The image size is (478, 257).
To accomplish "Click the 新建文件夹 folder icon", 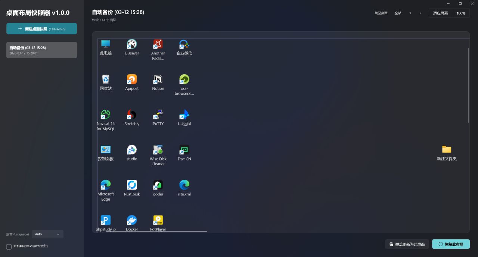I will coord(447,149).
